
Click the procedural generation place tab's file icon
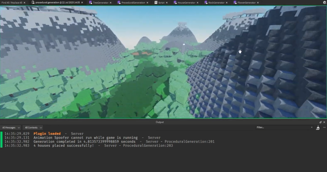click(x=33, y=3)
